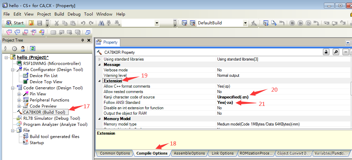The width and height of the screenshot is (352, 160).
Task: Click the Paste clipboard icon
Action: (x=73, y=23)
